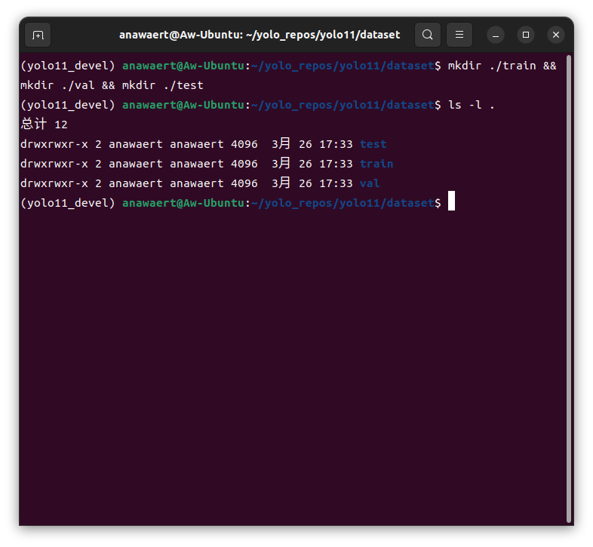Click the 'test' directory name

click(x=373, y=144)
